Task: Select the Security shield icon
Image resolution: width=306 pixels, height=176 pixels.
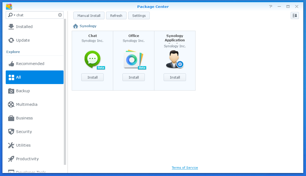Action: click(11, 132)
